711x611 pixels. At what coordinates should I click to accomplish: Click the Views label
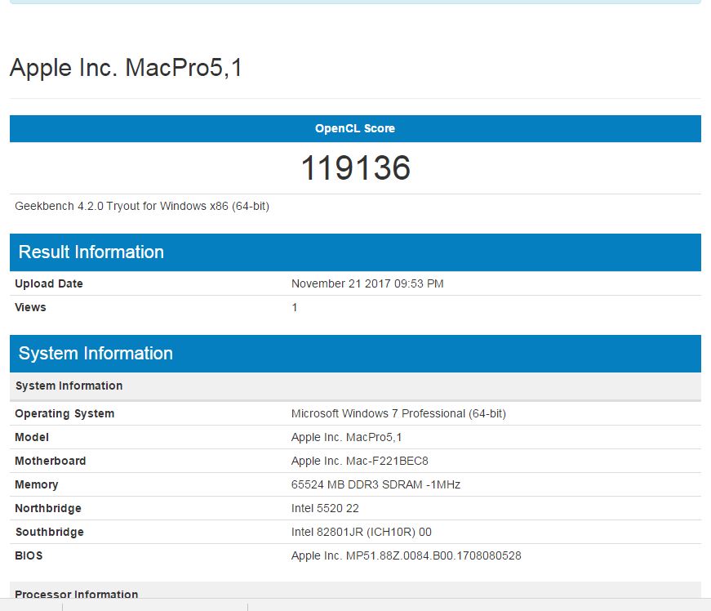point(30,307)
